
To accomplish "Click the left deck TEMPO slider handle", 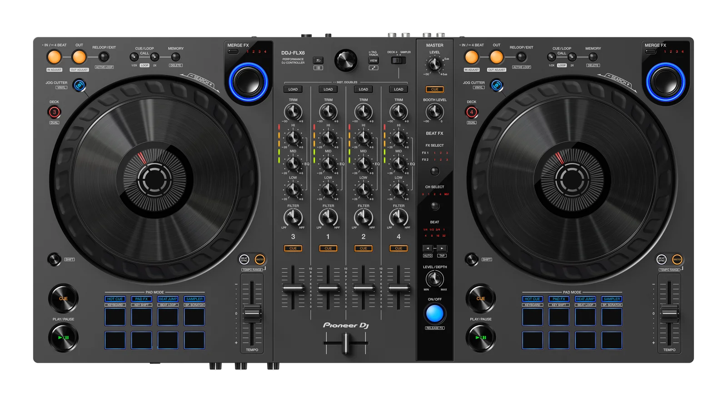I will tap(252, 313).
